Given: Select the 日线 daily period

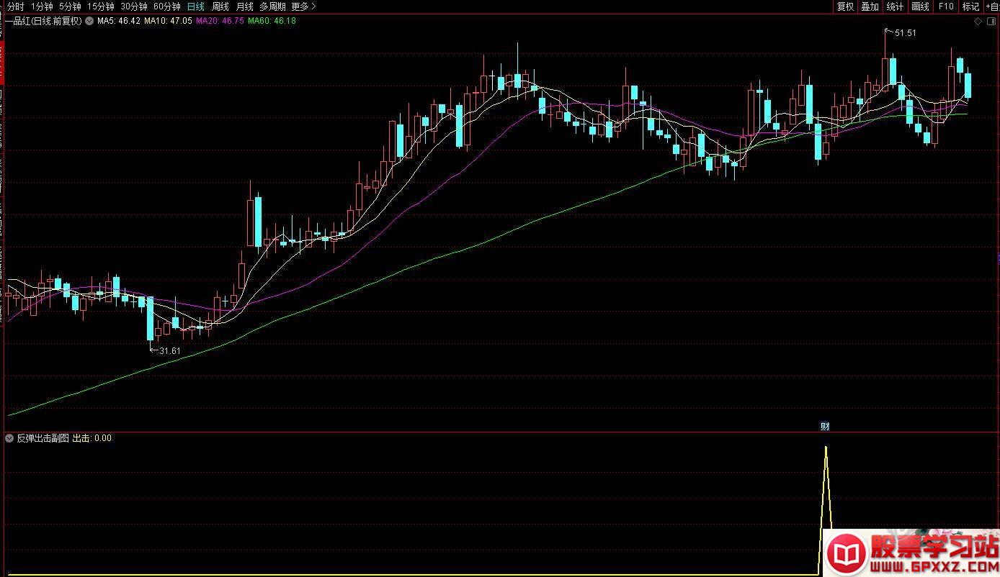Looking at the screenshot, I should coord(195,6).
